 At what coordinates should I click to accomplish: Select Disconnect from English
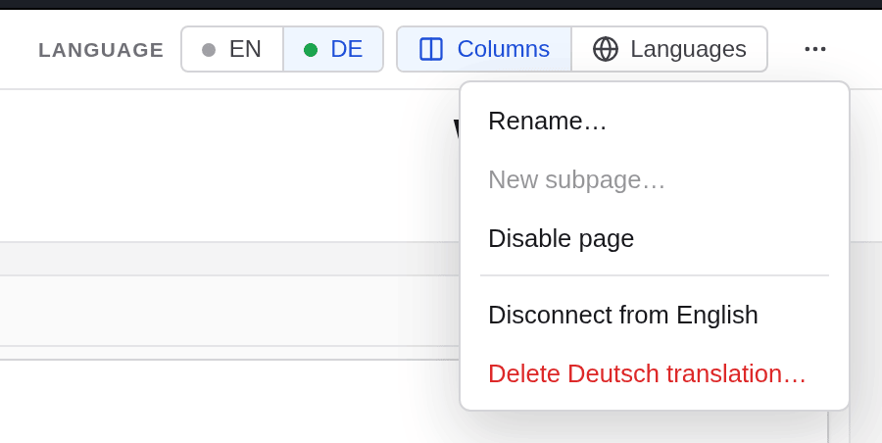pos(655,315)
